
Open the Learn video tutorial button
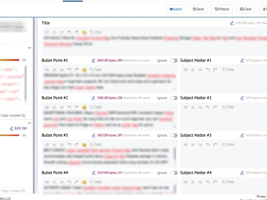(x=176, y=9)
